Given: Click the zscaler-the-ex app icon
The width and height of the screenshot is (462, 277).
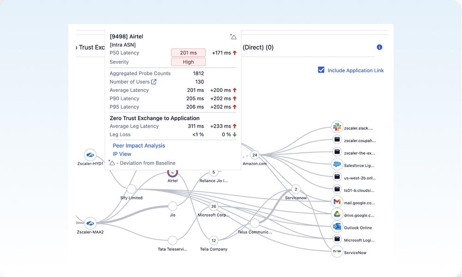Looking at the screenshot, I should (x=337, y=152).
